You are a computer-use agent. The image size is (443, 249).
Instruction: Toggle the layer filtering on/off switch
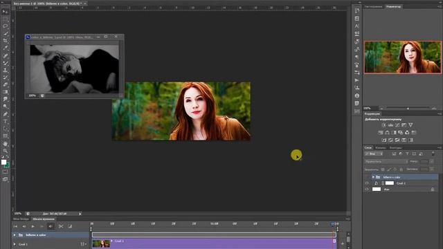(x=433, y=154)
